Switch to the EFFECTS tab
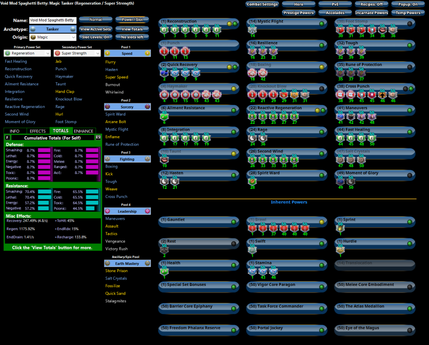The image size is (429, 345). (x=38, y=131)
